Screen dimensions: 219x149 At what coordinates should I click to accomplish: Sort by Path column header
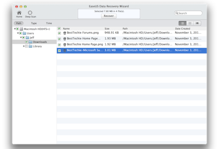point(125,28)
